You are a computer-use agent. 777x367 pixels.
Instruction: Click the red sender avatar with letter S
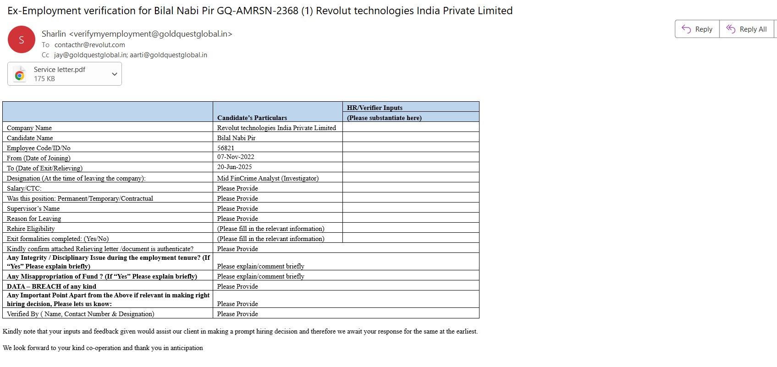22,39
